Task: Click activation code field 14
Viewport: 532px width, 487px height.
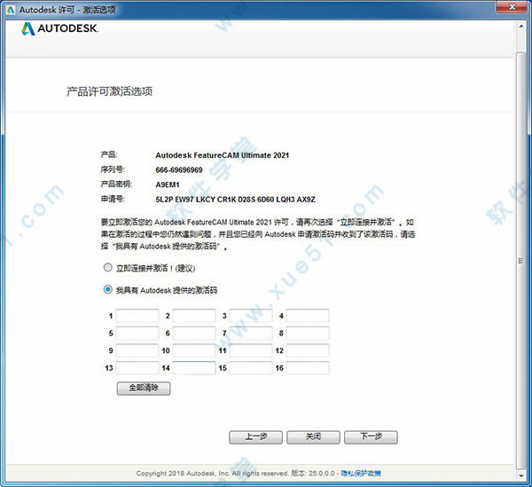Action: 194,368
